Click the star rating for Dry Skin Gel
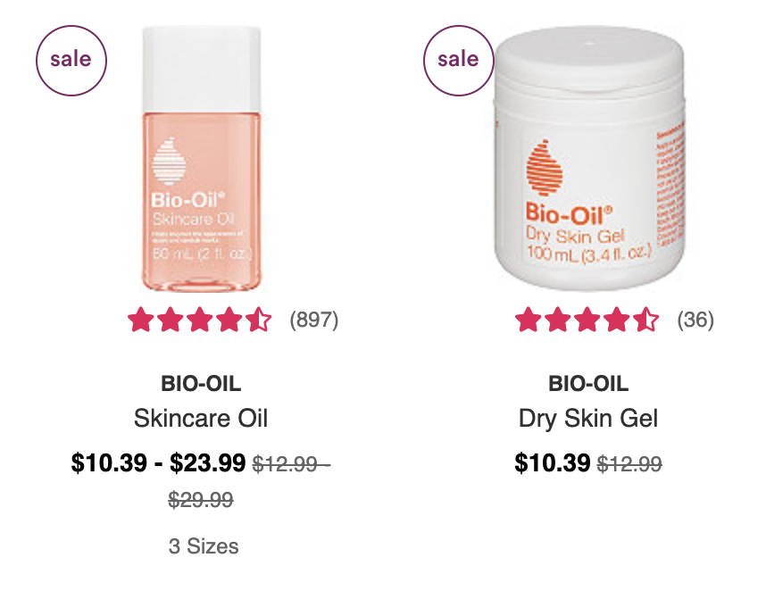This screenshot has height=591, width=766. tap(587, 320)
